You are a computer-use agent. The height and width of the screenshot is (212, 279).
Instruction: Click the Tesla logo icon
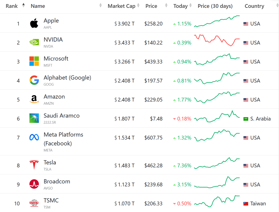[x=34, y=165]
